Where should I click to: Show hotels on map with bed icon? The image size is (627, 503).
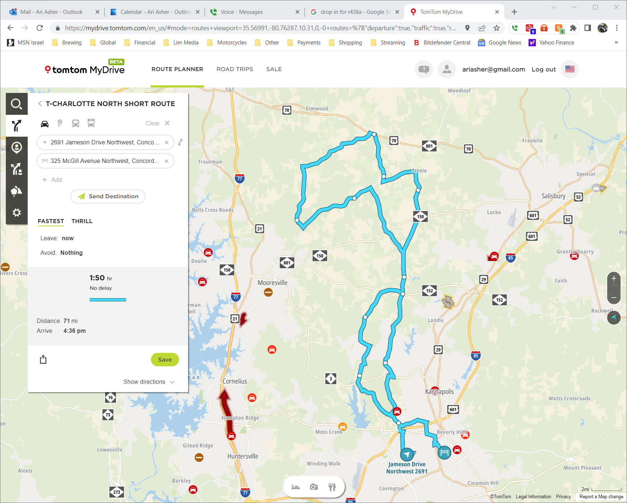296,487
